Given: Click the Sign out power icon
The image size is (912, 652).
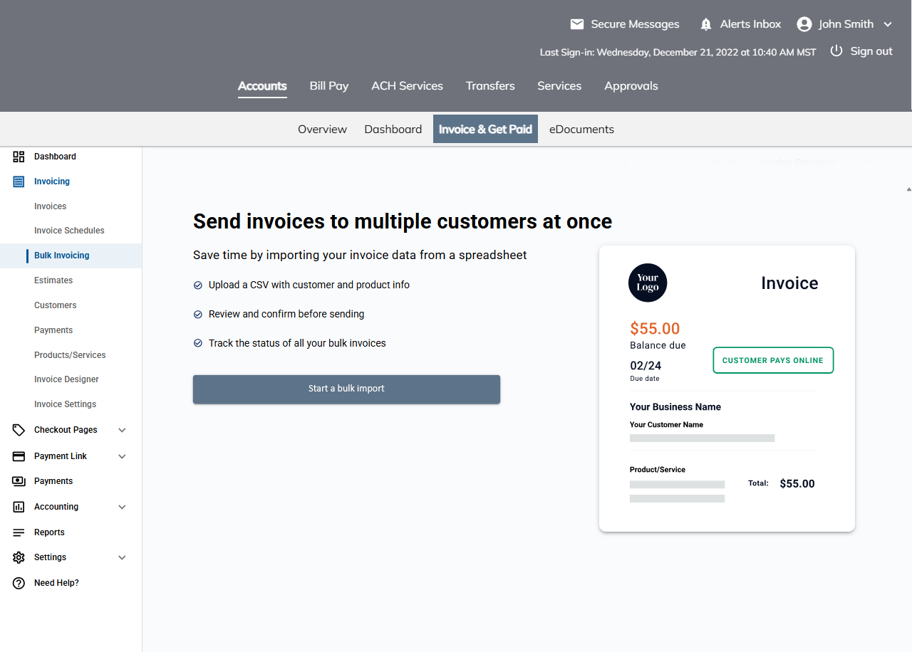Looking at the screenshot, I should point(836,51).
